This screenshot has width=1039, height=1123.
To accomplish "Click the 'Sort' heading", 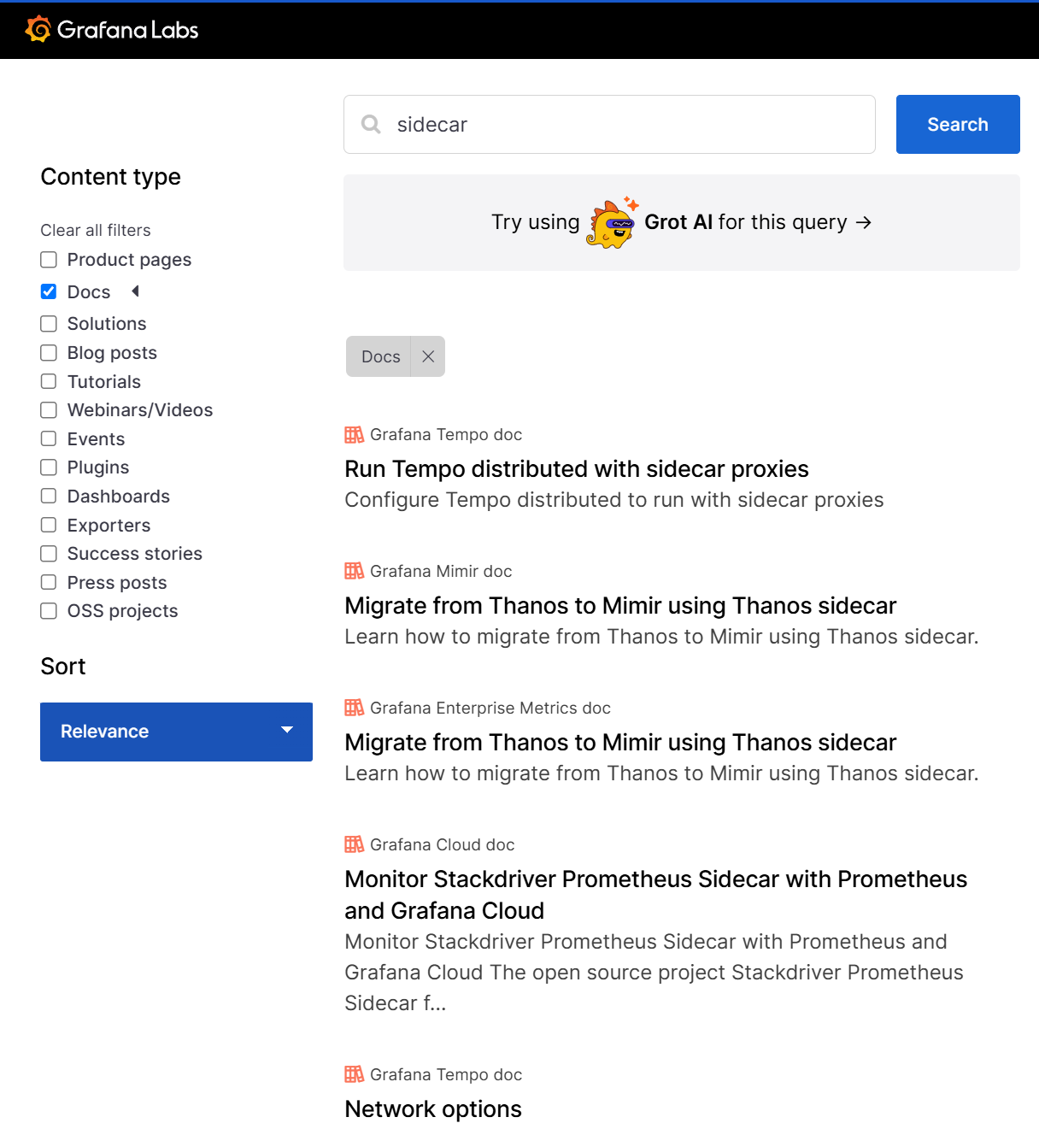I will click(63, 667).
